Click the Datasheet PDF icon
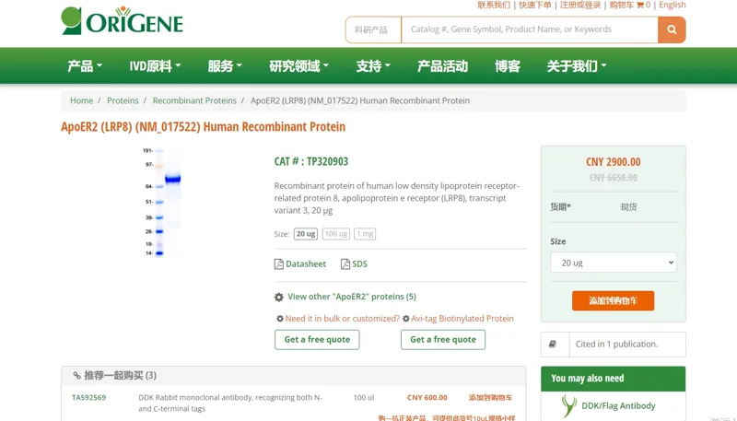737x421 pixels. click(x=279, y=264)
